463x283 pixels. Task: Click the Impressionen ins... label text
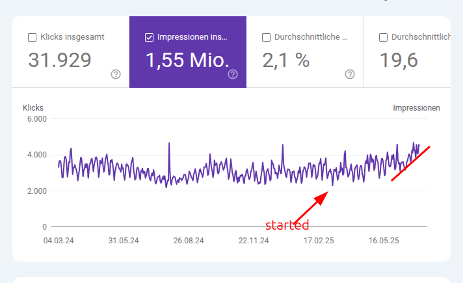click(192, 37)
